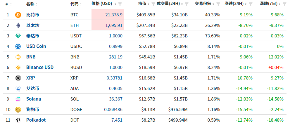
Task: Click the Solana gradient logo icon
Action: pos(18,99)
